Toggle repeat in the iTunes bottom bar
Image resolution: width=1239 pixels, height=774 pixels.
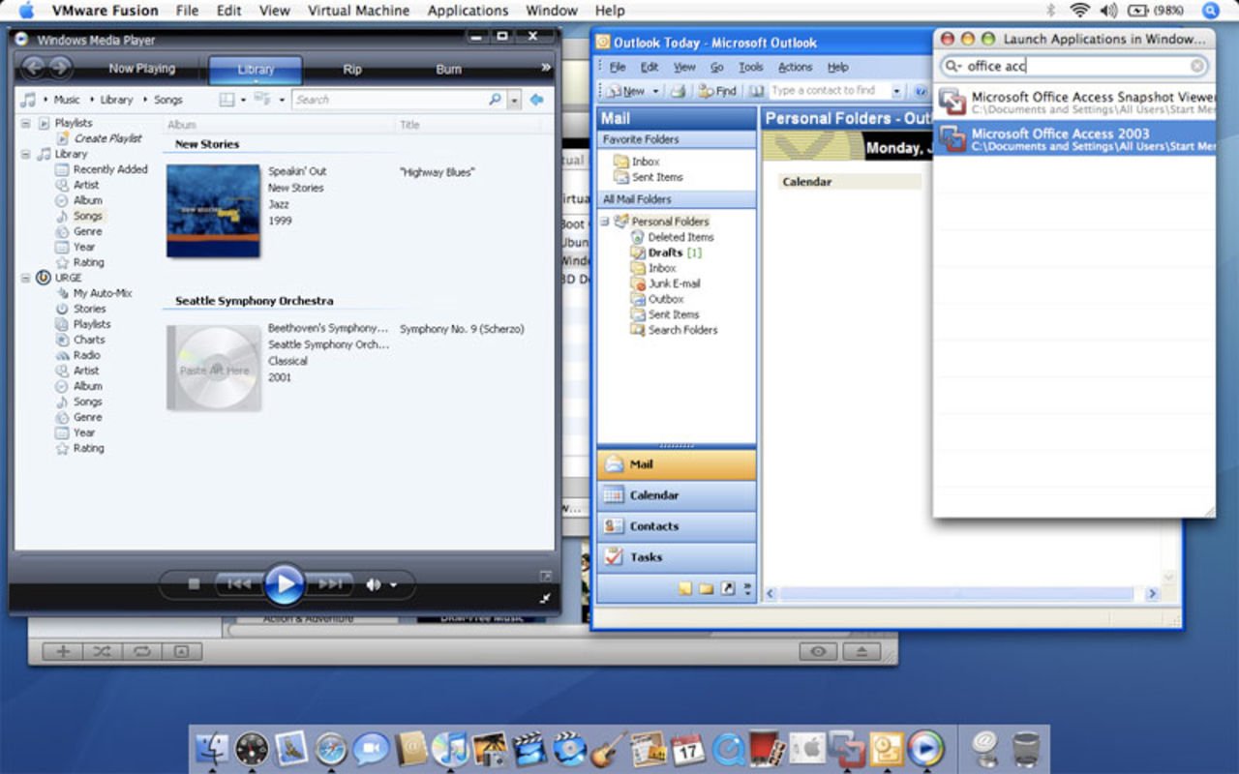(x=141, y=651)
